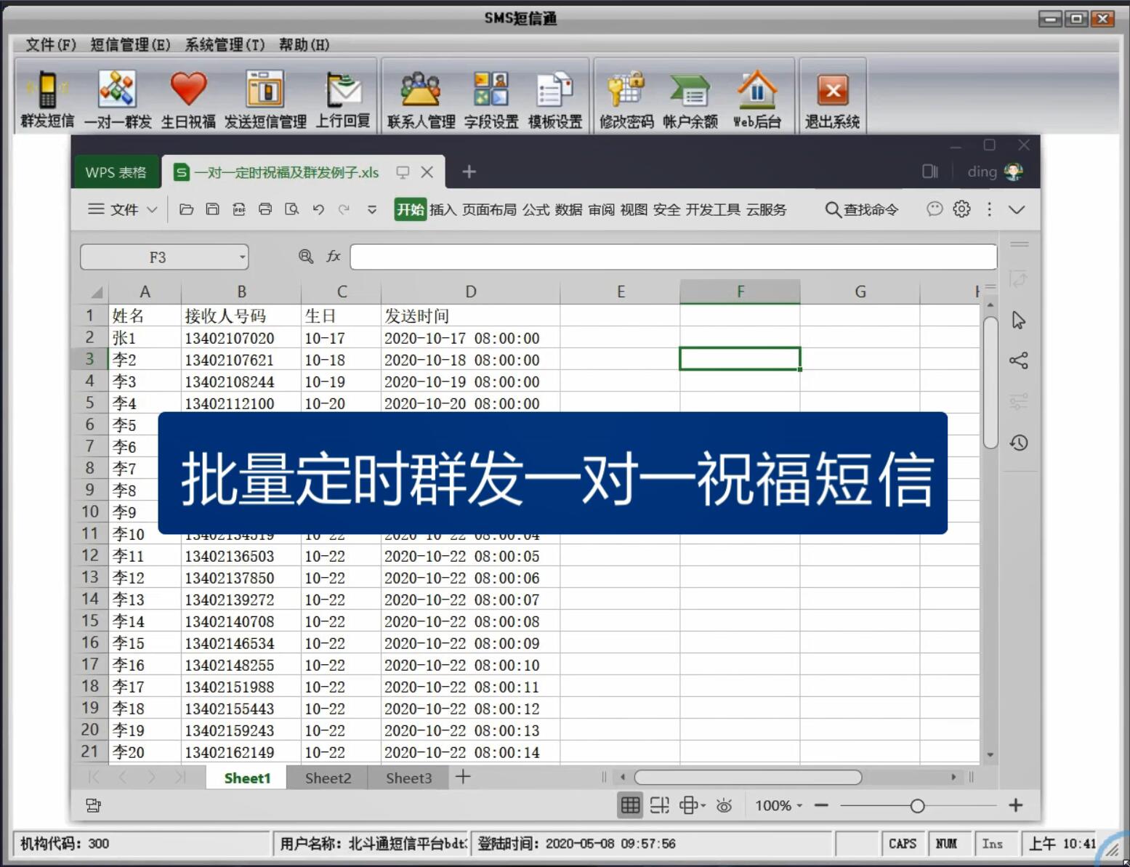1130x867 pixels.
Task: Click WPS print icon
Action: coord(265,209)
